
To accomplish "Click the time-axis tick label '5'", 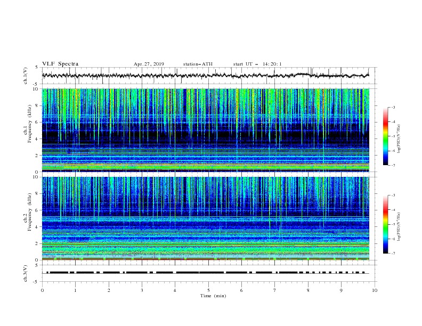I will (208, 290).
